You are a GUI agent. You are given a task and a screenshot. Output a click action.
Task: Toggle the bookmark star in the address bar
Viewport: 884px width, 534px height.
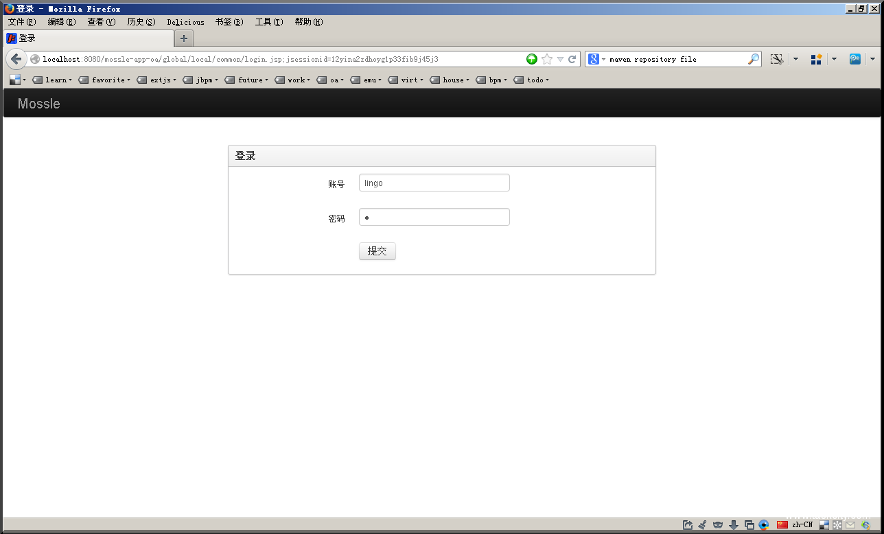pos(546,59)
